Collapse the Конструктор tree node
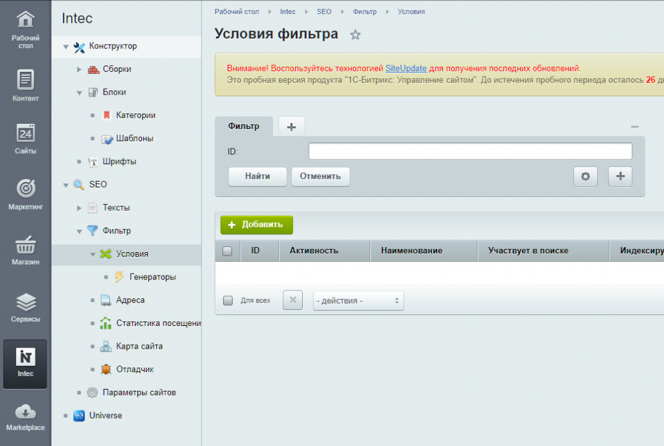This screenshot has height=446, width=664. coord(65,47)
